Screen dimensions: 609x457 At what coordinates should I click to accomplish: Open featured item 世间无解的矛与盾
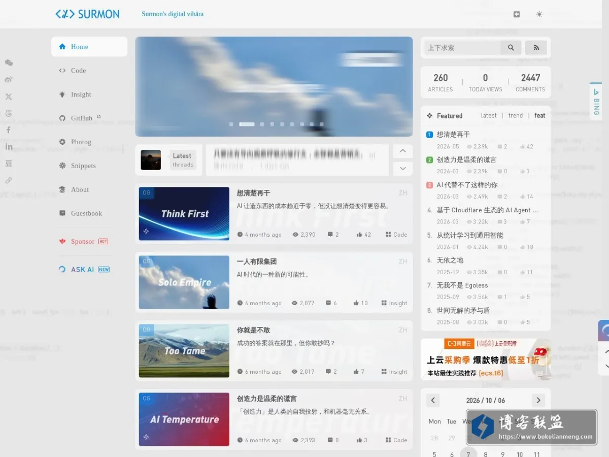tap(463, 310)
